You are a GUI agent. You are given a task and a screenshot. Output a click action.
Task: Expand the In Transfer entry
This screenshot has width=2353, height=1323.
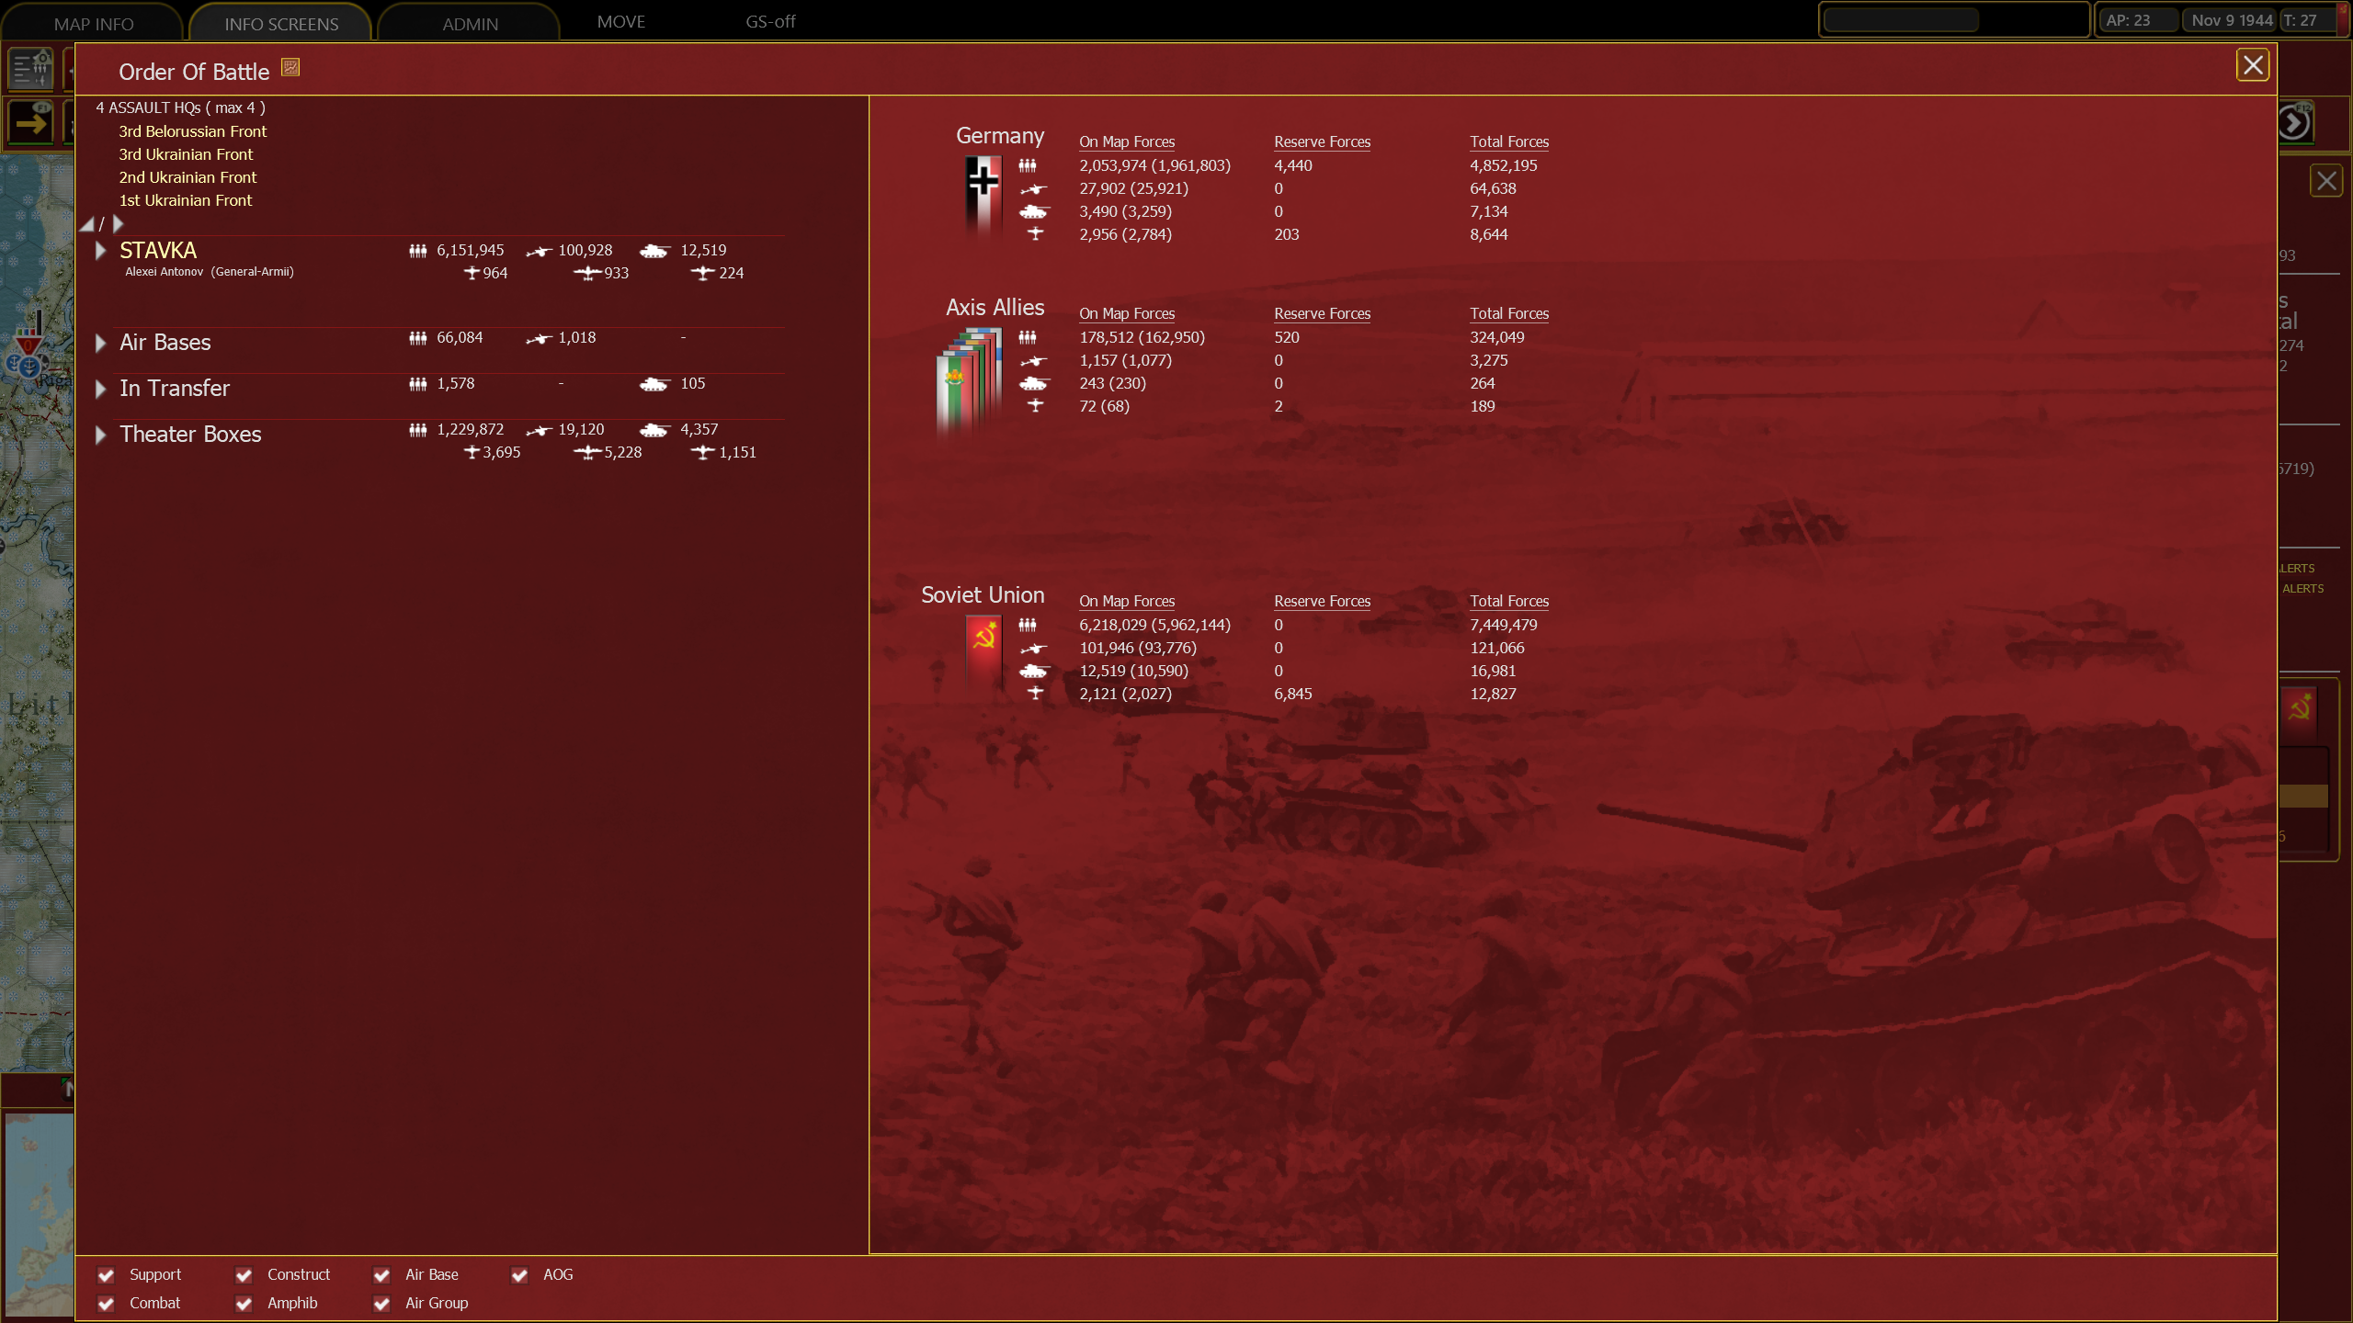click(100, 389)
